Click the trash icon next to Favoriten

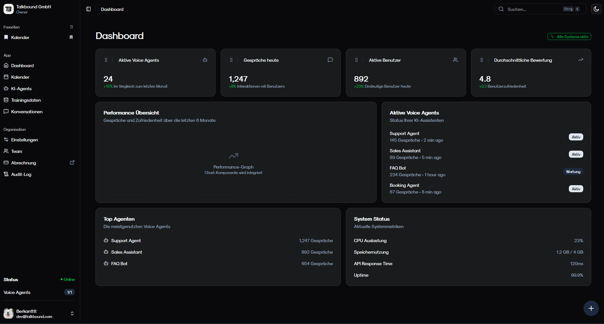coord(71,27)
